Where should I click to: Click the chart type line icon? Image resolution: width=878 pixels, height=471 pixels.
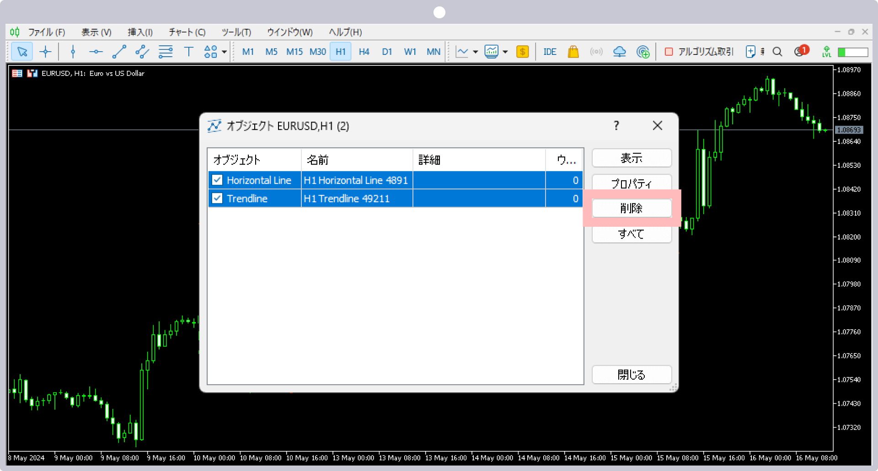pos(462,52)
